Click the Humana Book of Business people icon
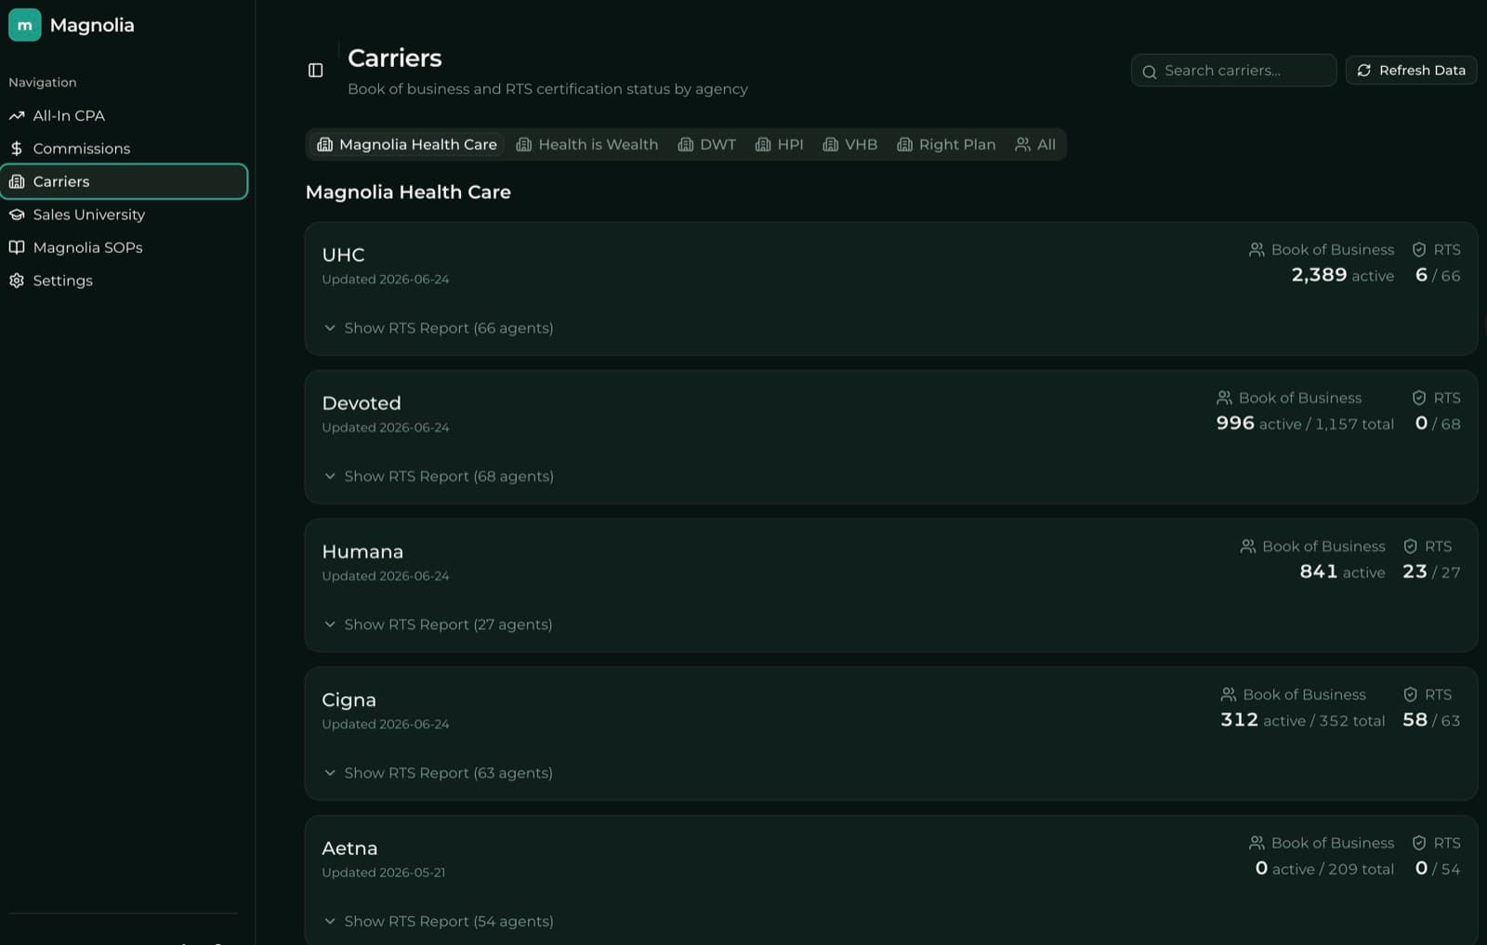 tap(1248, 546)
